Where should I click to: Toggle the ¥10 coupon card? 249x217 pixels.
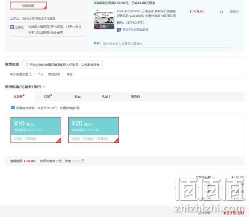tap(36, 130)
